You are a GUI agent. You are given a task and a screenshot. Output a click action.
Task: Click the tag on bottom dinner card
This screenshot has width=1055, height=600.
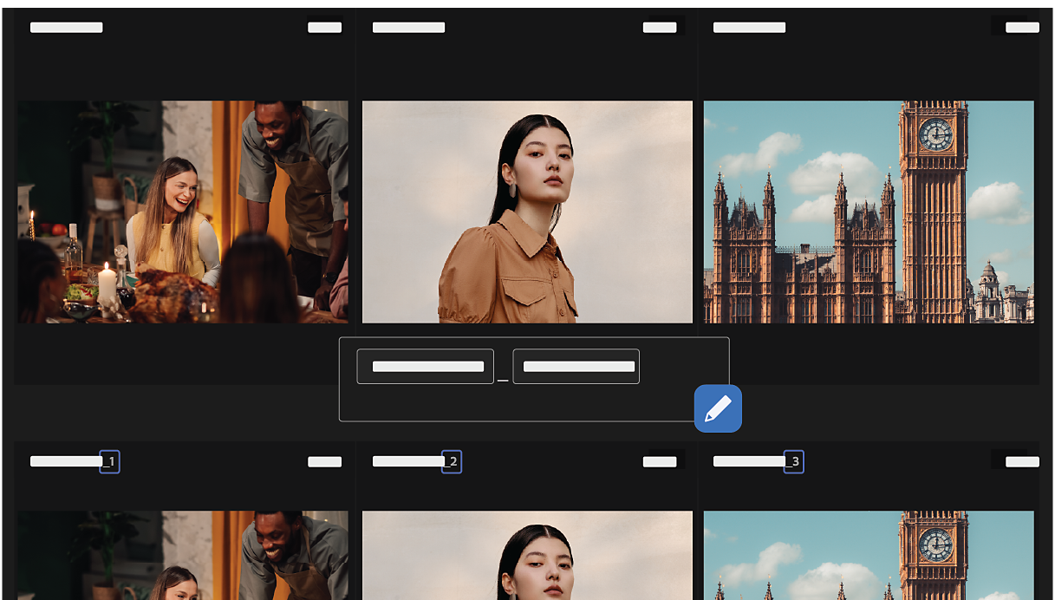[x=325, y=462]
